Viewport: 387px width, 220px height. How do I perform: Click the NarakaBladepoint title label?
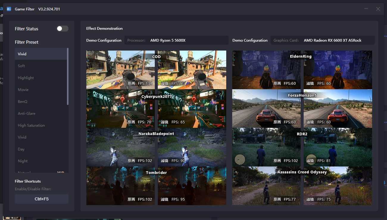(x=156, y=134)
